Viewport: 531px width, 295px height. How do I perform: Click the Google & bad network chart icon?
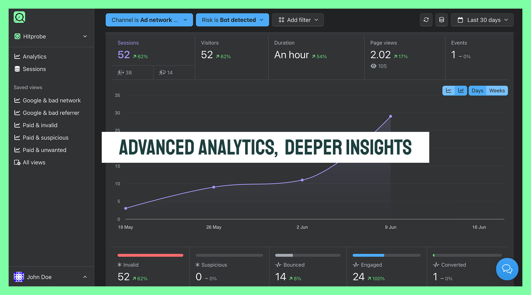(x=17, y=100)
